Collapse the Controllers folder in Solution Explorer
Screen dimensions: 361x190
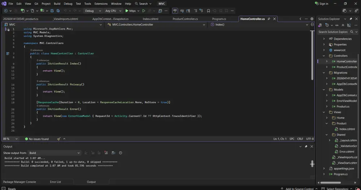tap(324, 56)
